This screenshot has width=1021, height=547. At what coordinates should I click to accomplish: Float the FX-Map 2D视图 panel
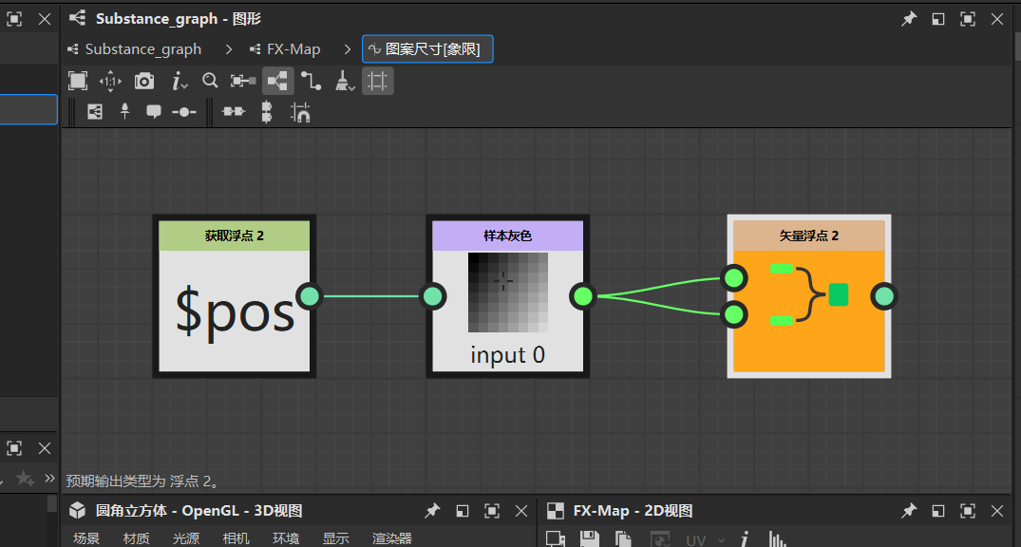[x=938, y=511]
